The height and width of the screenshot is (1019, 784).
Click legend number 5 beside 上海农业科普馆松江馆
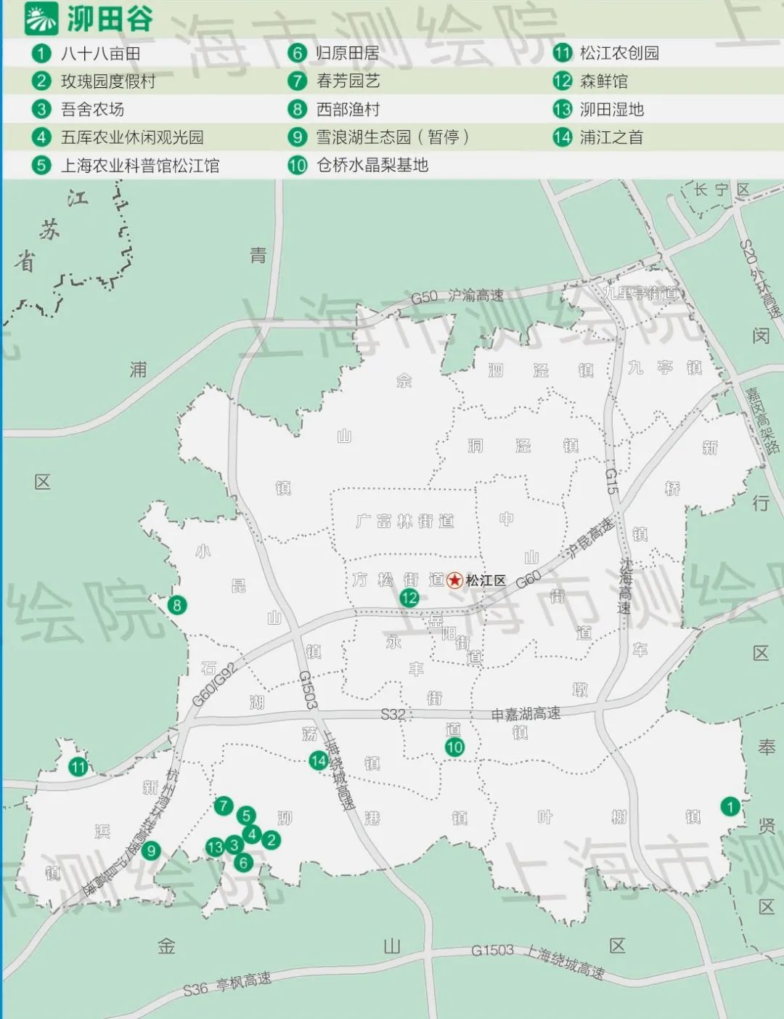[x=41, y=166]
